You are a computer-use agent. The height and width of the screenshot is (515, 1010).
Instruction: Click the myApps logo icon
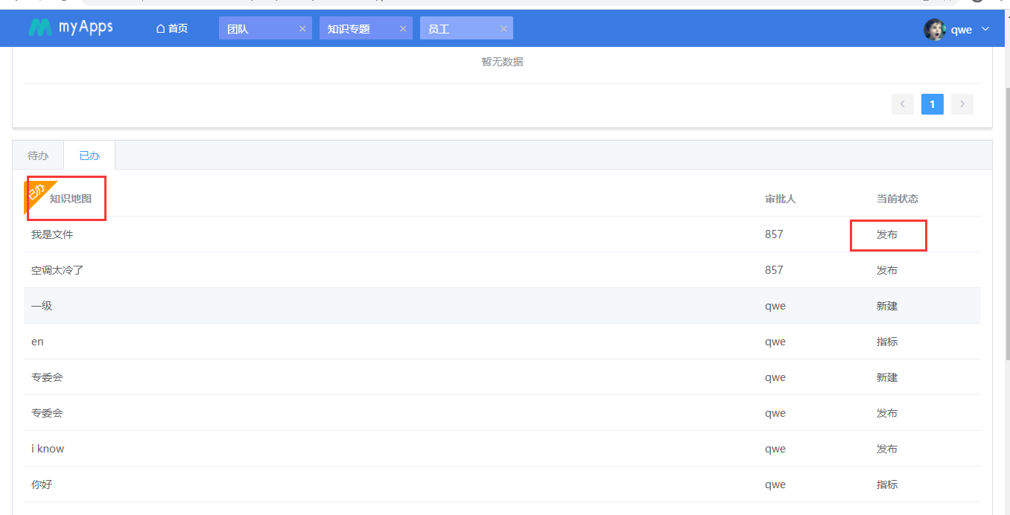click(40, 28)
